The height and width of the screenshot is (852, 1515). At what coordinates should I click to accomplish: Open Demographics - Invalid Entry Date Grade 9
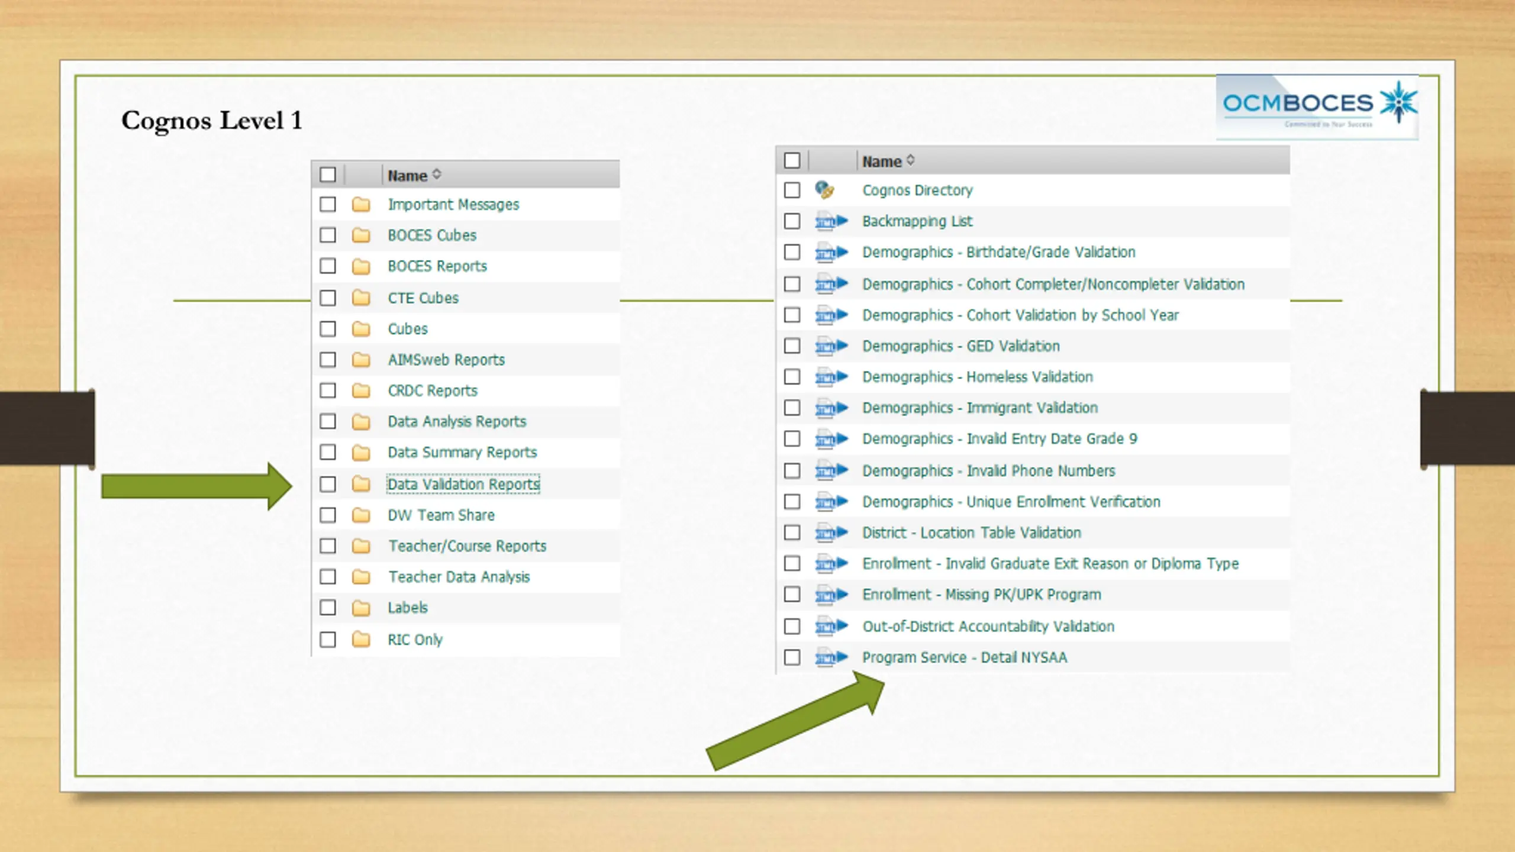(x=1000, y=438)
